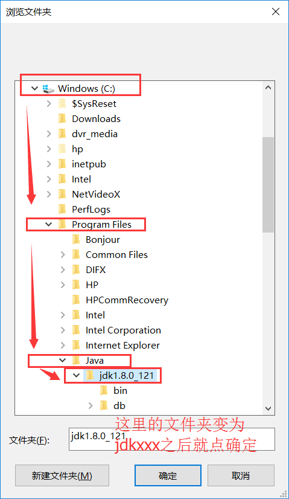Click the Downloads folder icon

[62, 118]
